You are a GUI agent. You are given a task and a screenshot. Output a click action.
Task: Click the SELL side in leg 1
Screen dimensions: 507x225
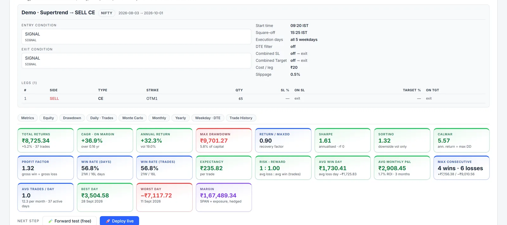coord(54,99)
